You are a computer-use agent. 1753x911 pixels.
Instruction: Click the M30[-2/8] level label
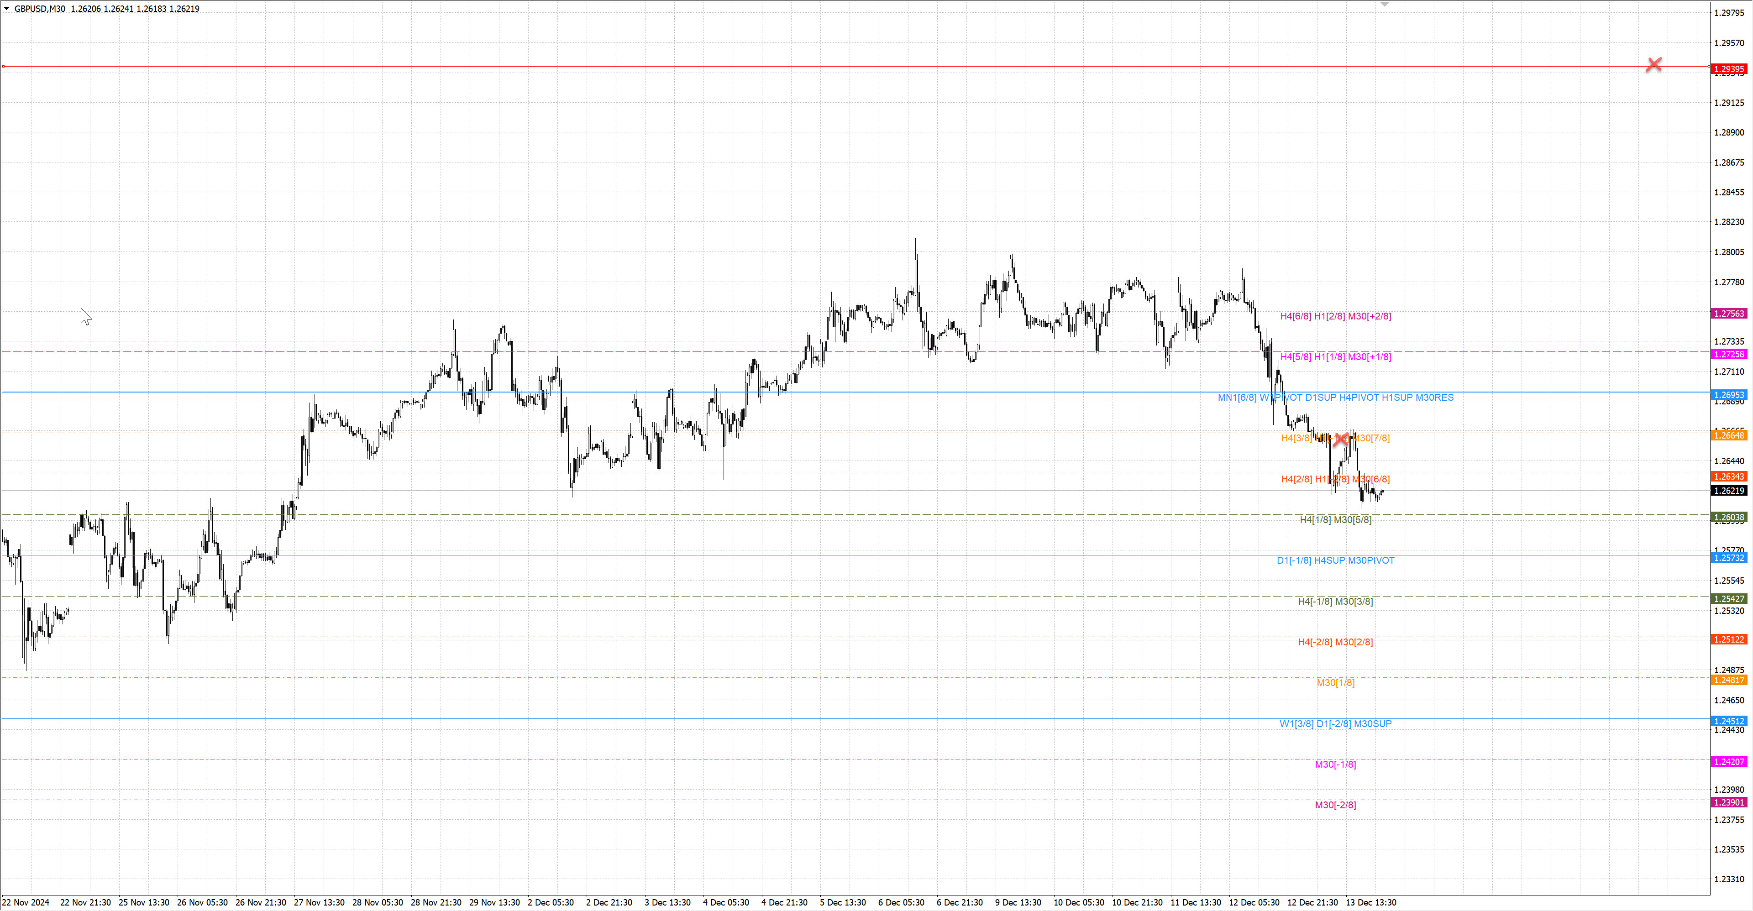(1335, 805)
